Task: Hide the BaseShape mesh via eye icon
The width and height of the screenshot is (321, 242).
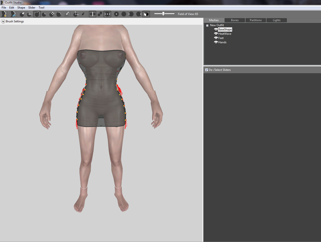Action: [x=216, y=30]
